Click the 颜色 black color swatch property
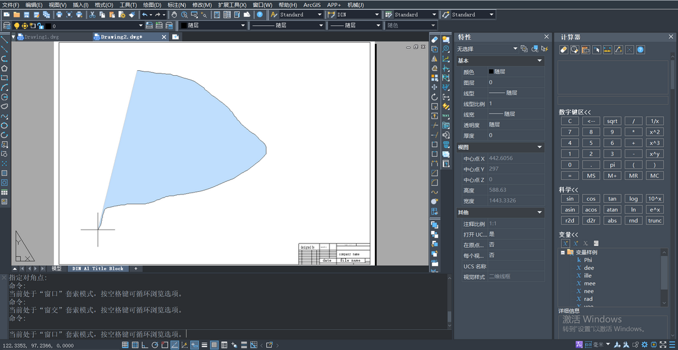 (x=492, y=72)
